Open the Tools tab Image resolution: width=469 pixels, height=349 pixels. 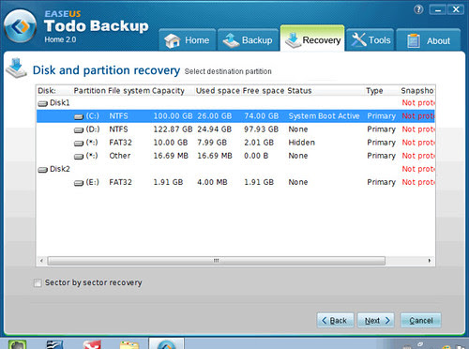[371, 40]
